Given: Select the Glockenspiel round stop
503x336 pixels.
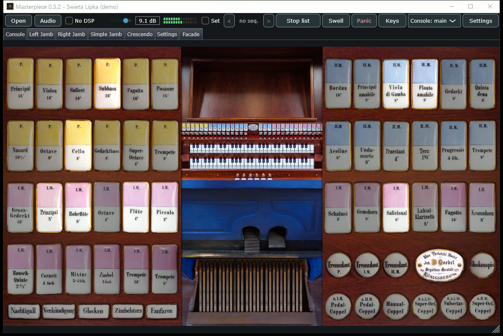Looking at the screenshot, I should point(482,265).
